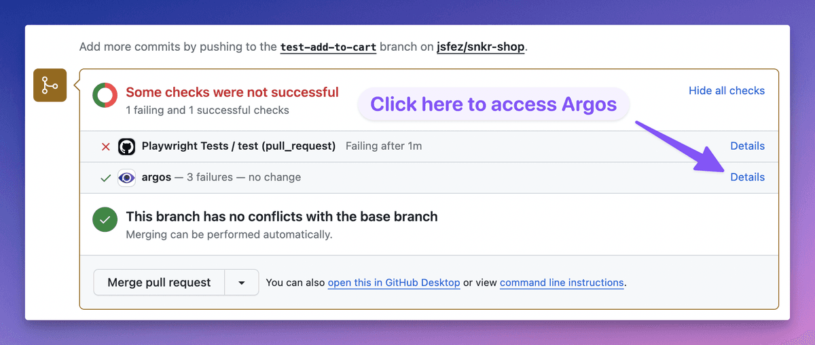Click the green no-conflicts check circle icon
Image resolution: width=815 pixels, height=345 pixels.
[105, 220]
